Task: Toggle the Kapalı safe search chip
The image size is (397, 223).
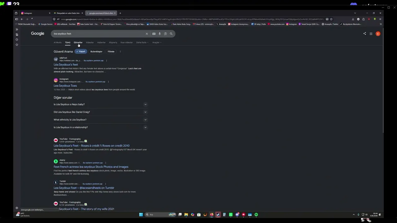Action: [81, 51]
